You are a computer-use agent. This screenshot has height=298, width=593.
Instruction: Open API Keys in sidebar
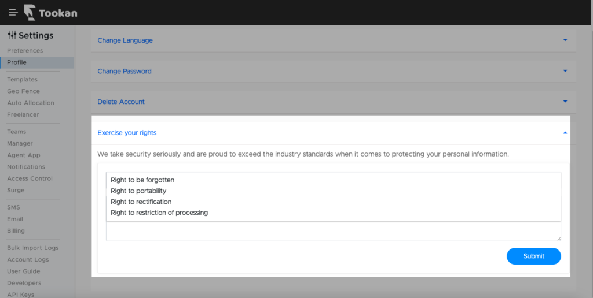click(x=20, y=295)
